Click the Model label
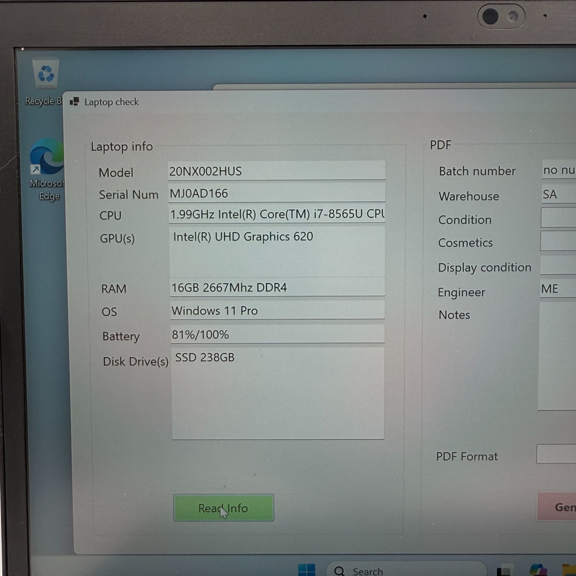The height and width of the screenshot is (576, 576). coord(116,172)
